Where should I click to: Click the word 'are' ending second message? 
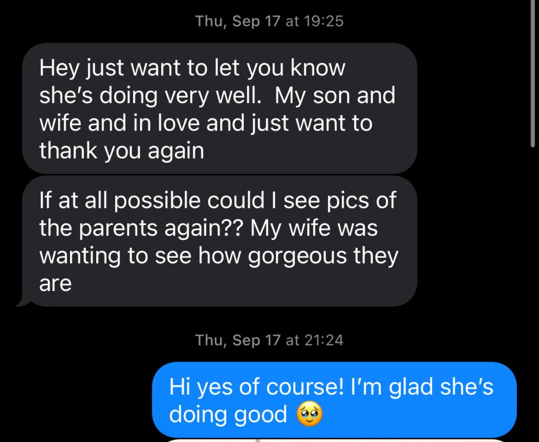coord(55,284)
